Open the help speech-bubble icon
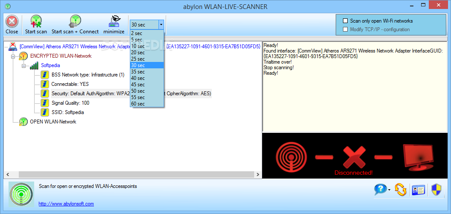The width and height of the screenshot is (451, 214). point(380,190)
